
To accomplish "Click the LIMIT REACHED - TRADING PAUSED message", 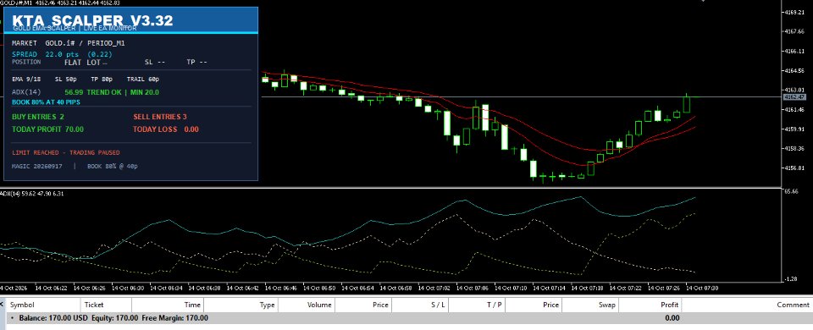I will (x=66, y=153).
